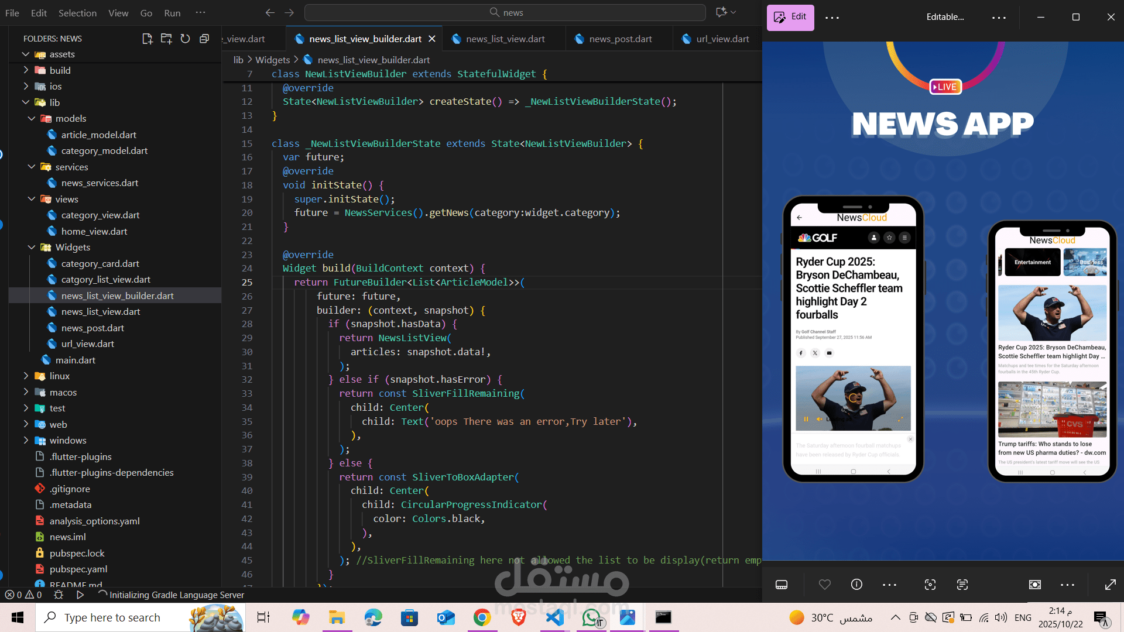Screen dimensions: 1124x632
Task: Collapse all folders in explorer
Action: tap(204, 39)
